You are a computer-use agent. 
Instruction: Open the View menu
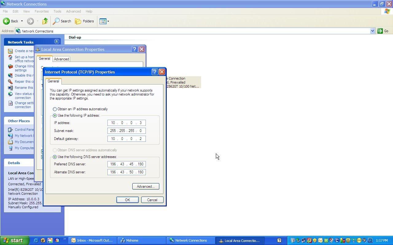click(x=26, y=11)
